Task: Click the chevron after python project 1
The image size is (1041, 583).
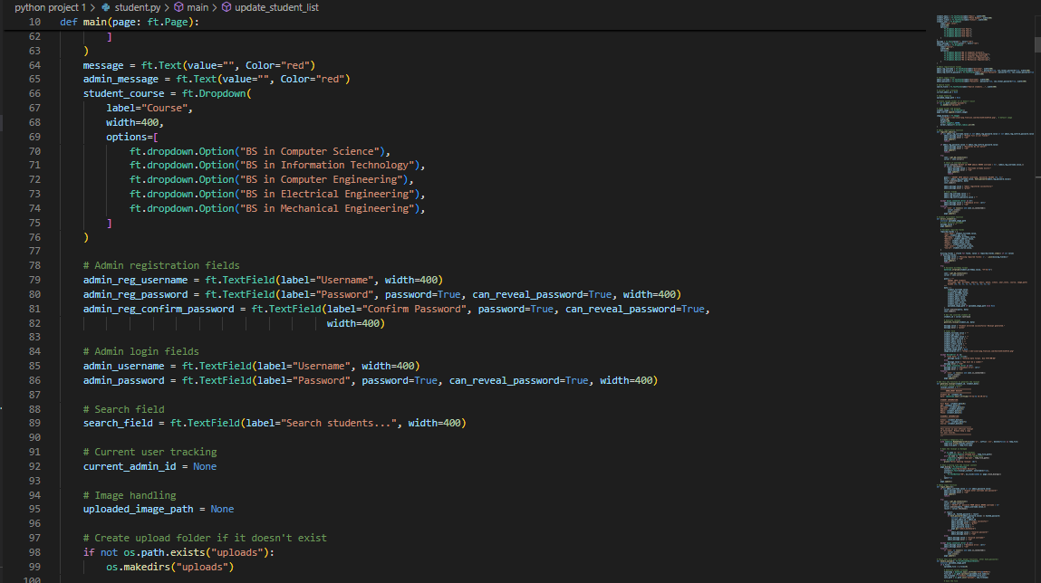Action: coord(92,7)
